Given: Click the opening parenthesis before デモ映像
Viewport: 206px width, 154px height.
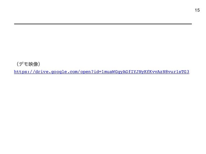Looking at the screenshot, I should (x=18, y=64).
